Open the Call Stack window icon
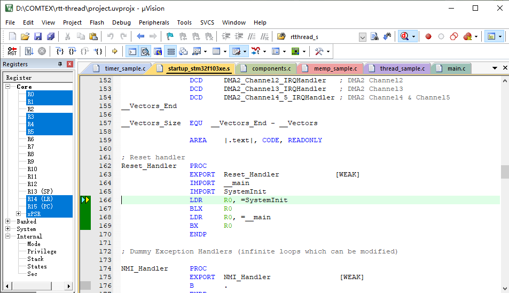 click(183, 51)
